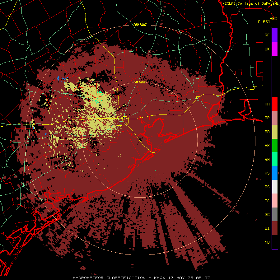Choose the DS white legend swatch

click(275, 187)
